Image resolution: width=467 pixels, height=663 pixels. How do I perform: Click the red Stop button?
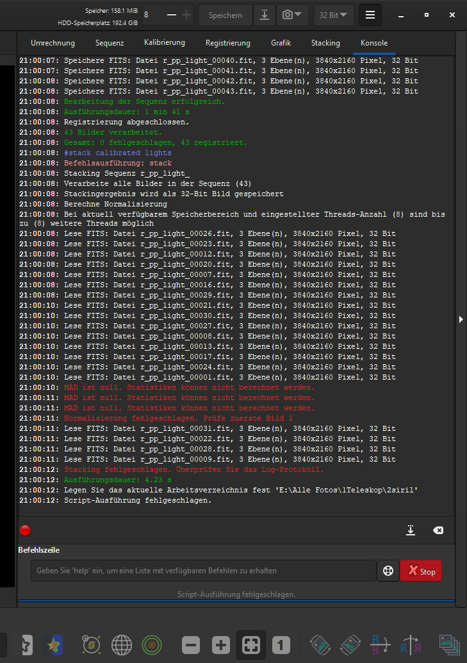pyautogui.click(x=421, y=571)
